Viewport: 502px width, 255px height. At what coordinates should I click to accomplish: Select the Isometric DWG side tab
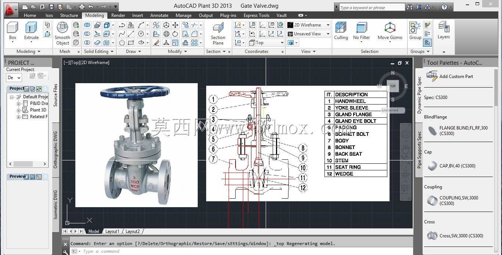(x=55, y=204)
